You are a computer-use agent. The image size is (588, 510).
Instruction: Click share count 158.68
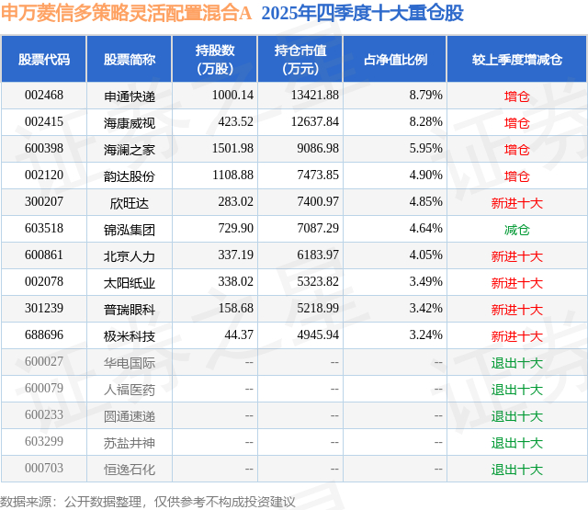click(x=235, y=308)
